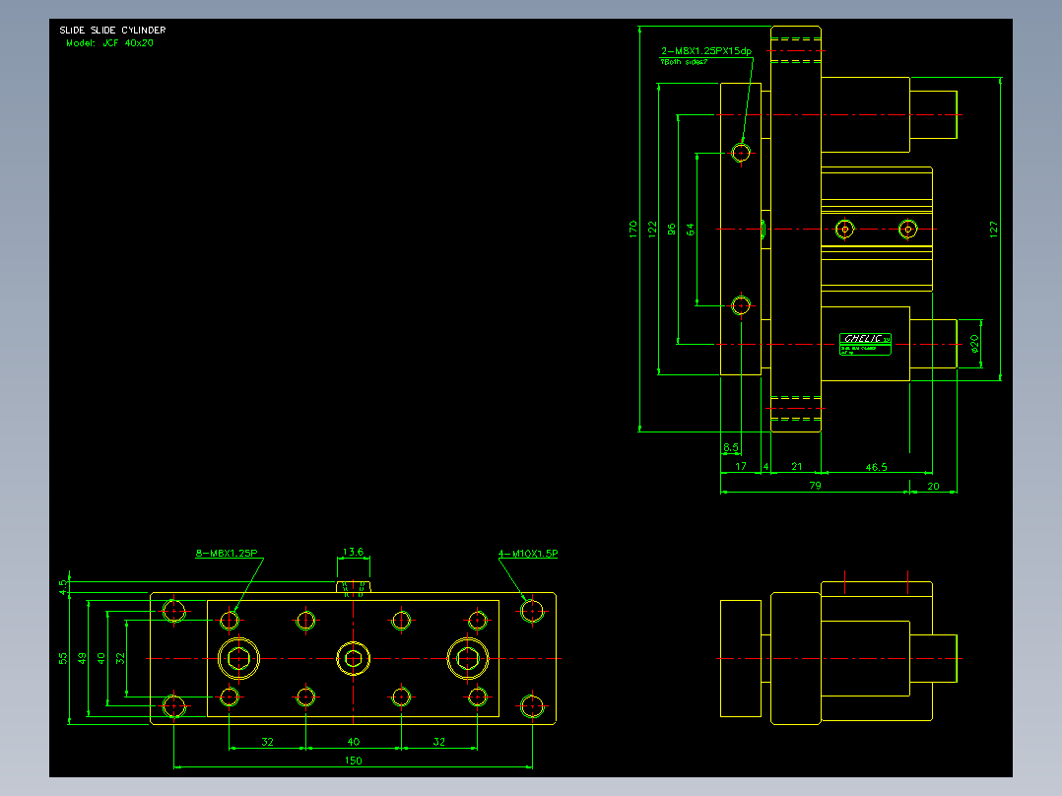Select the 150 overall width dimension
Screen dimensions: 1062x796
click(353, 761)
